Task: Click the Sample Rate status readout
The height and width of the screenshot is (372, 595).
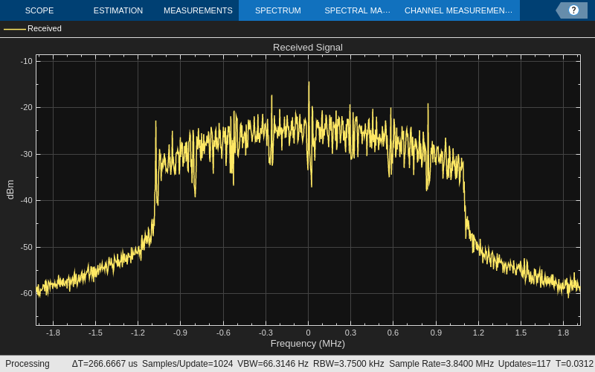Action: pyautogui.click(x=441, y=364)
